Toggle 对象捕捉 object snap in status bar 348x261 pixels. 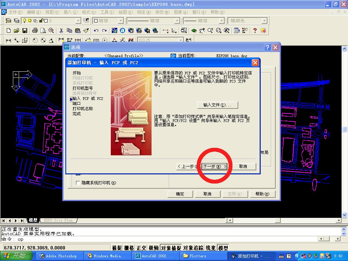[x=171, y=248]
